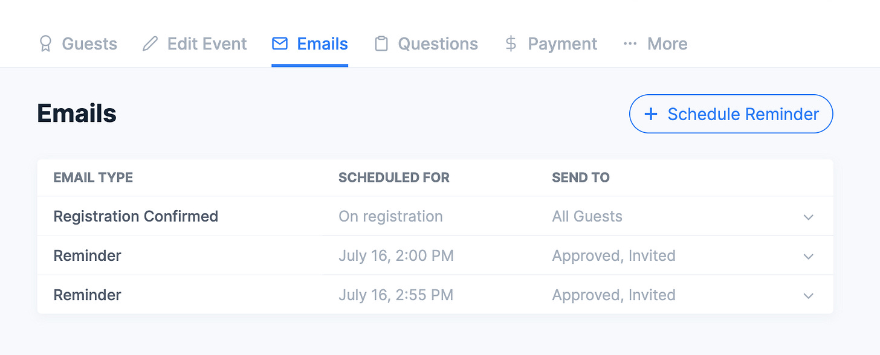Click the Edit Event pencil icon
The width and height of the screenshot is (880, 355).
pyautogui.click(x=150, y=44)
